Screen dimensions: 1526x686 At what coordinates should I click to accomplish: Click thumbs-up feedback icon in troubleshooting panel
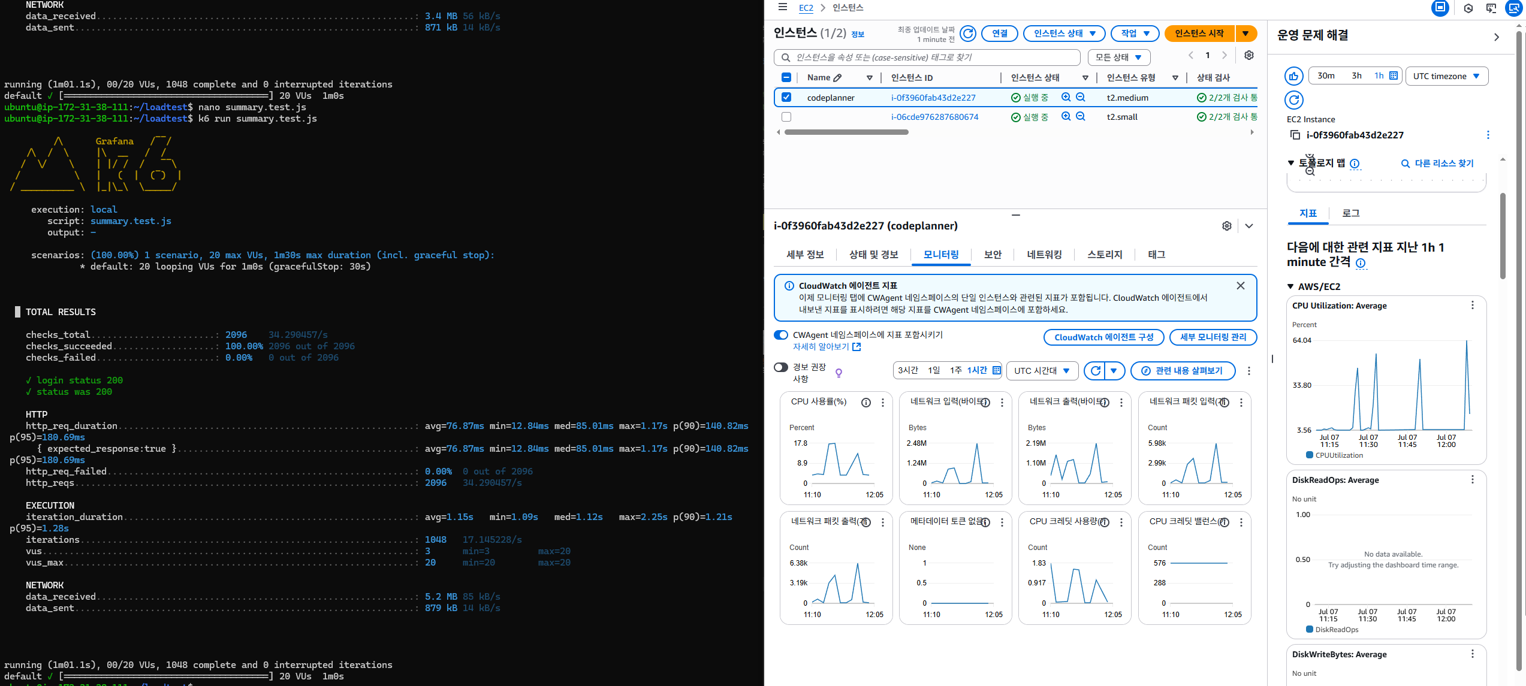1293,76
